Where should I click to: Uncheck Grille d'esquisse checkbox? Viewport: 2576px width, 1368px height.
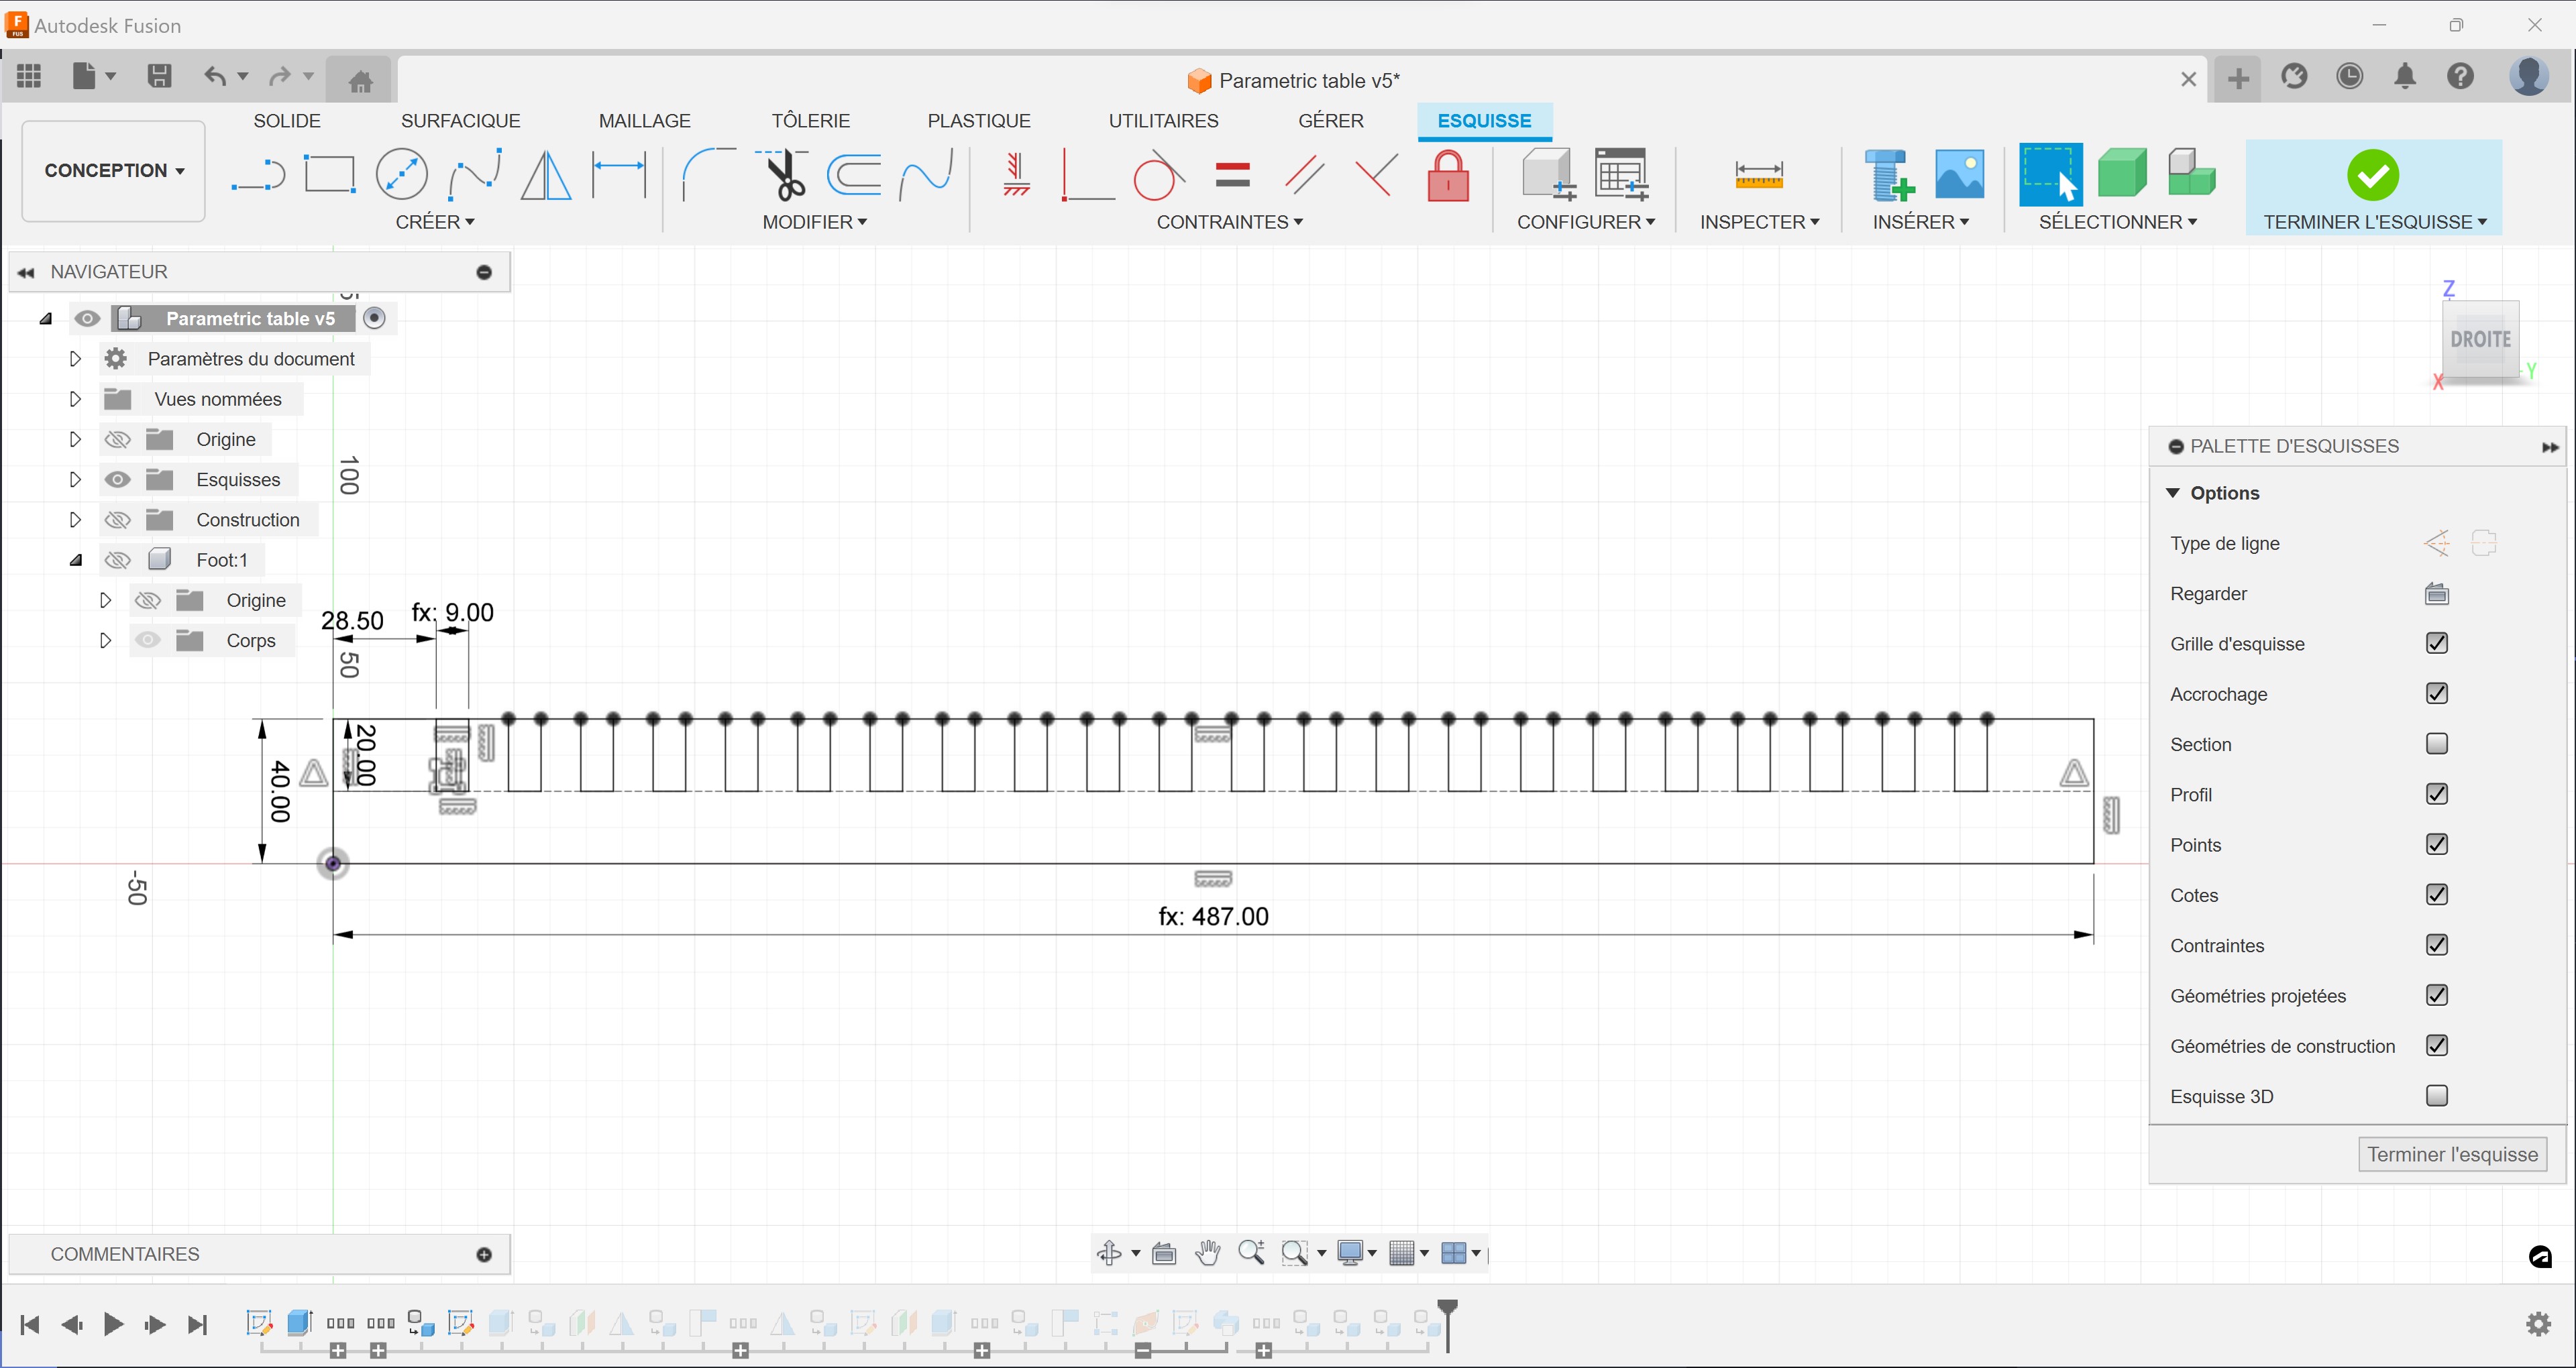pyautogui.click(x=2436, y=643)
